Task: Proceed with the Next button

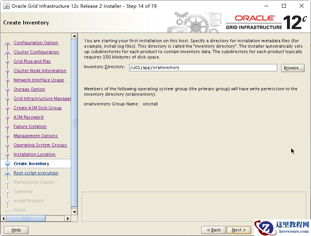Action: click(x=238, y=230)
